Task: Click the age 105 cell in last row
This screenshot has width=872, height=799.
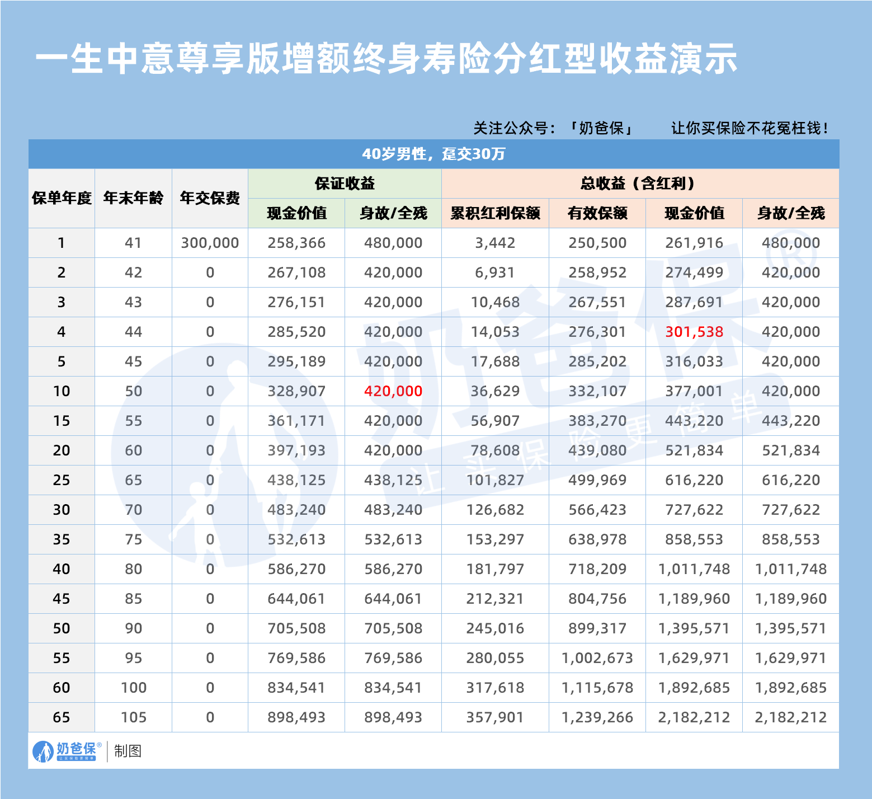Action: (x=133, y=717)
